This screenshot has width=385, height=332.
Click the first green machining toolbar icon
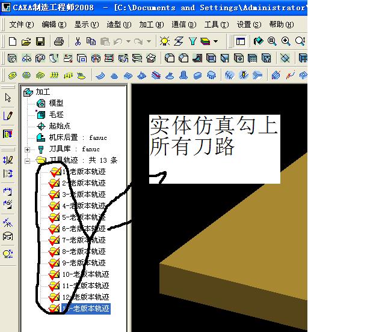[12, 75]
